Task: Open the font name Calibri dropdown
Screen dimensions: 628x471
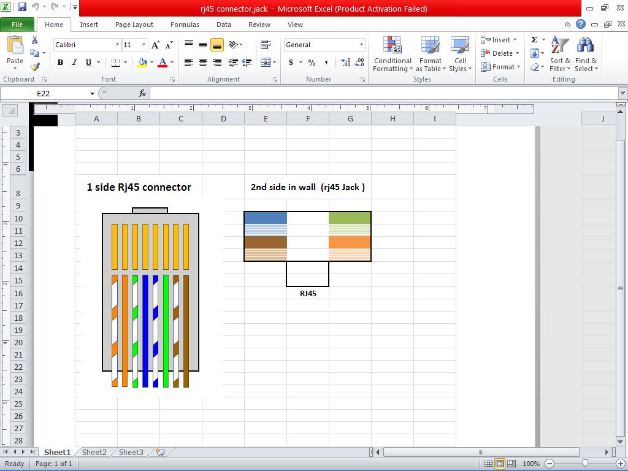Action: (x=117, y=45)
